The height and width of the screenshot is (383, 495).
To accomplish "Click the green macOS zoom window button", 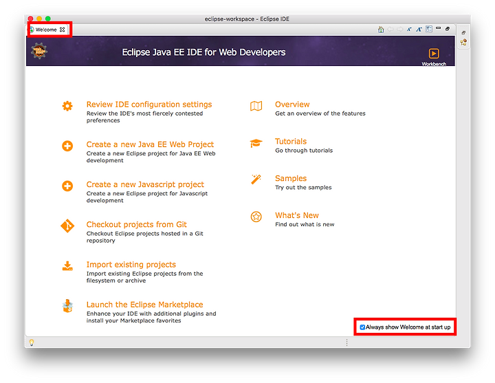I will (x=48, y=19).
